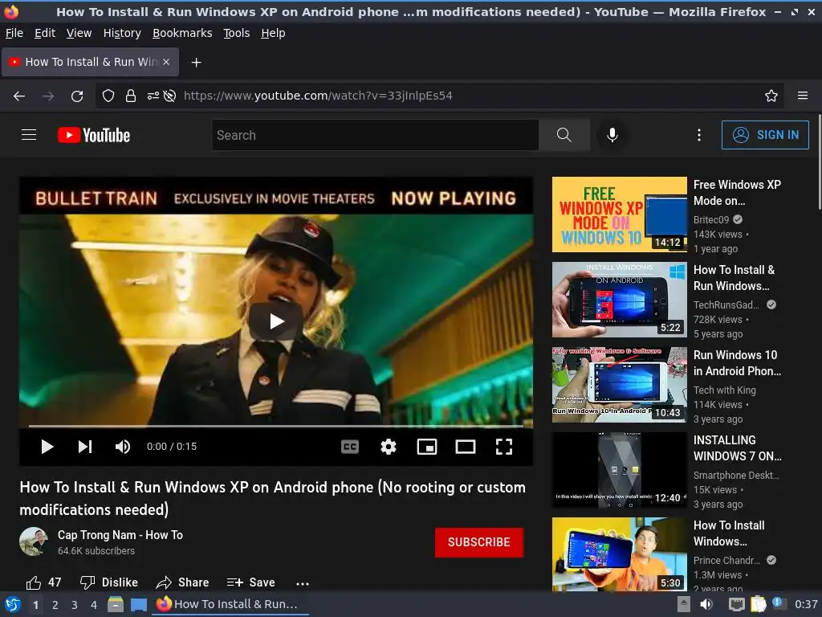Switch to workspace 4 in taskbar
Viewport: 822px width, 617px height.
(x=94, y=605)
